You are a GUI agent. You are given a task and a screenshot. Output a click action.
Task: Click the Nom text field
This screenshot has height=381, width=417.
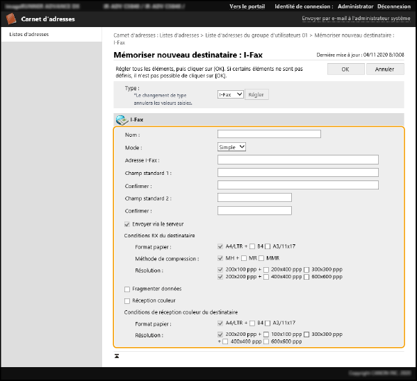click(269, 134)
